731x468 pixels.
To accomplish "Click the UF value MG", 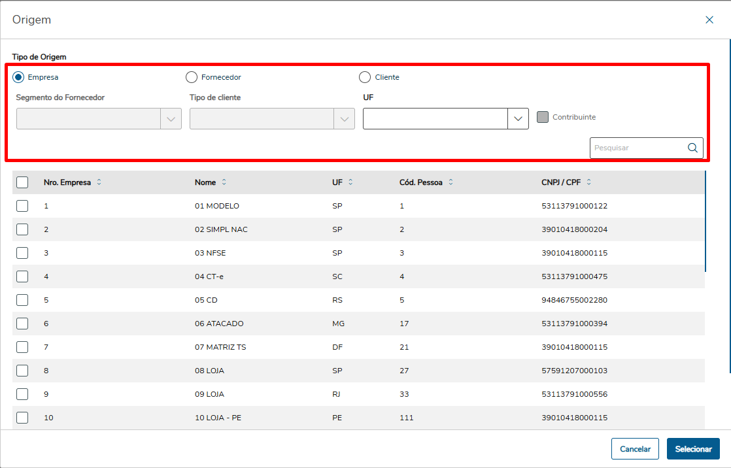I will tap(339, 324).
